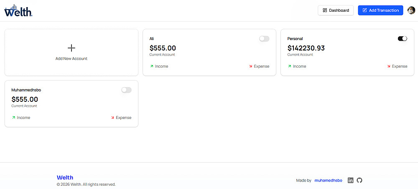Enable the Ali account default toggle
Viewport: 418px width, 189px height.
point(264,39)
